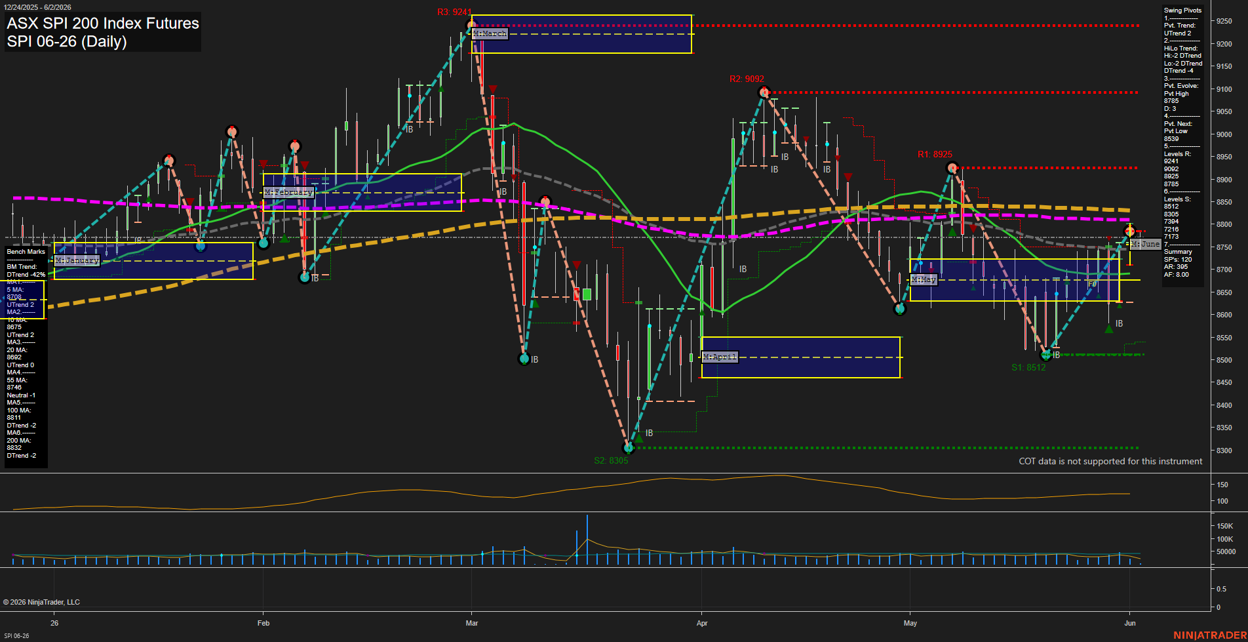This screenshot has width=1248, height=642.
Task: Click the M:June month label
Action: 1145,244
